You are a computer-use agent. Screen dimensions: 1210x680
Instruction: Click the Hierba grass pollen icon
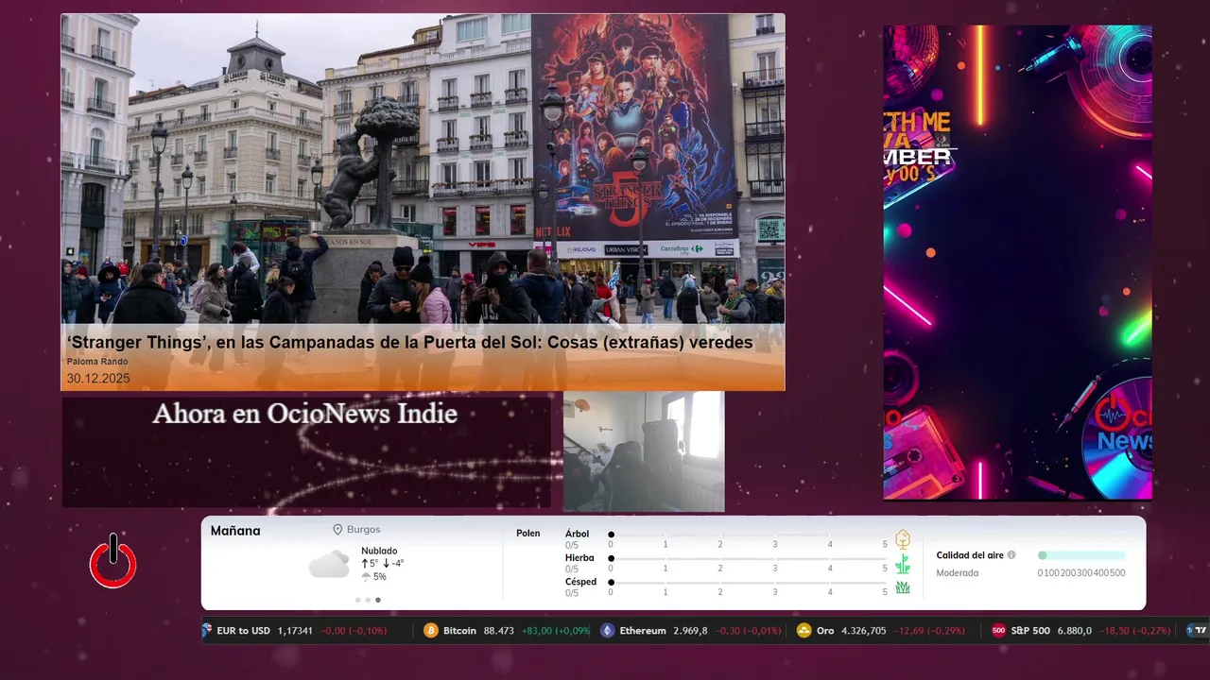point(903,564)
